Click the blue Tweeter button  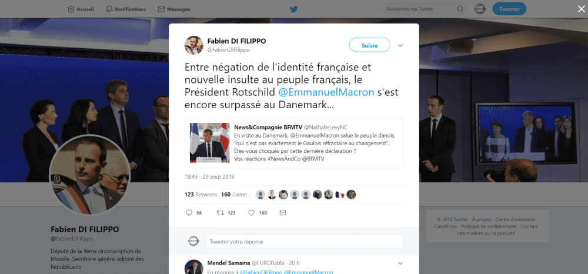(x=509, y=9)
